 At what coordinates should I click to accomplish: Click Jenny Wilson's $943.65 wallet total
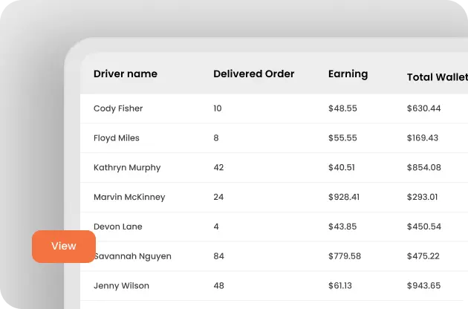click(424, 286)
